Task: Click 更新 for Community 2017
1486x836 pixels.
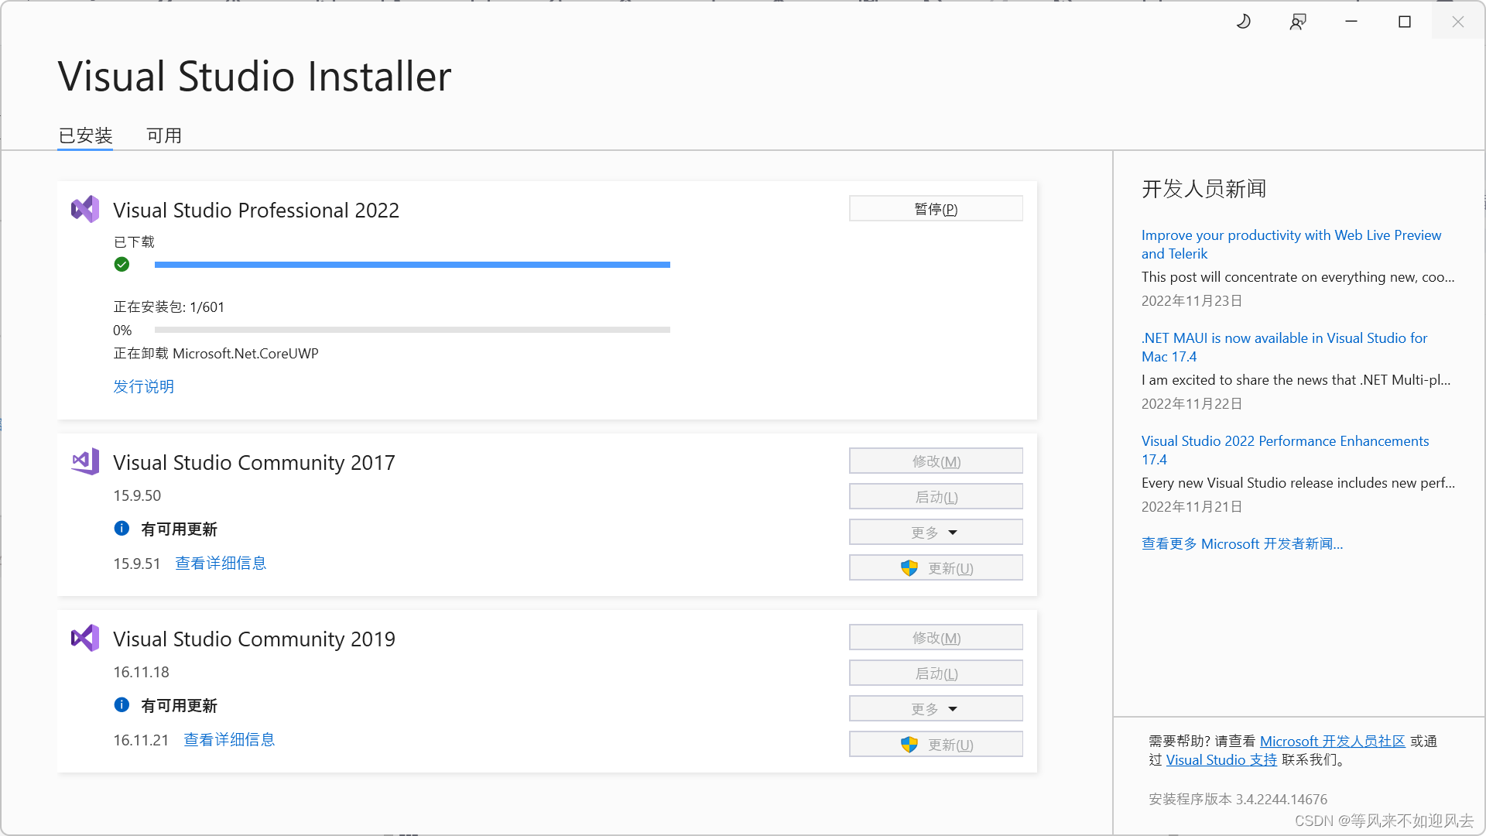Action: tap(936, 568)
